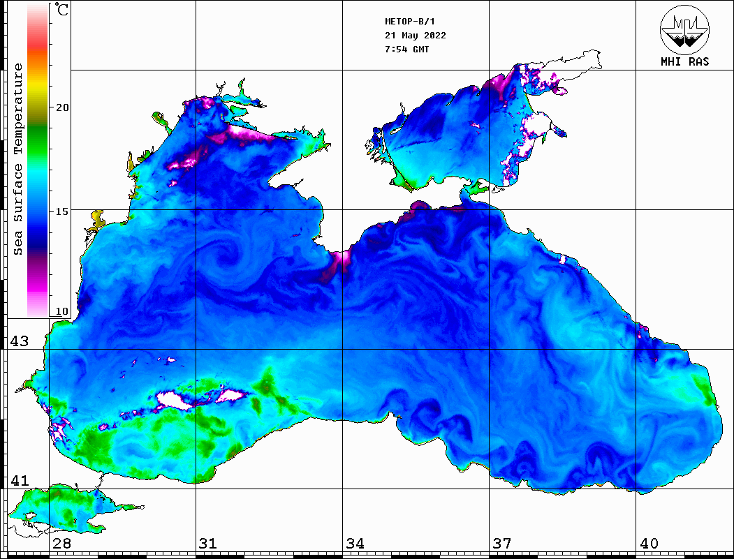Click the MHI RAS logo emblem
The image size is (734, 559).
pos(685,29)
